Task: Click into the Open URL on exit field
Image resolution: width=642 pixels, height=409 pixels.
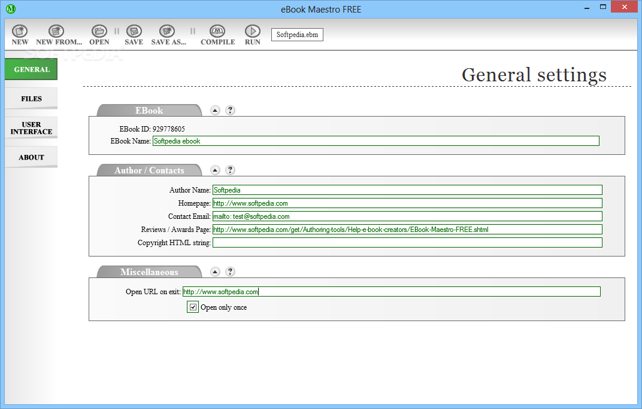Action: click(x=392, y=292)
